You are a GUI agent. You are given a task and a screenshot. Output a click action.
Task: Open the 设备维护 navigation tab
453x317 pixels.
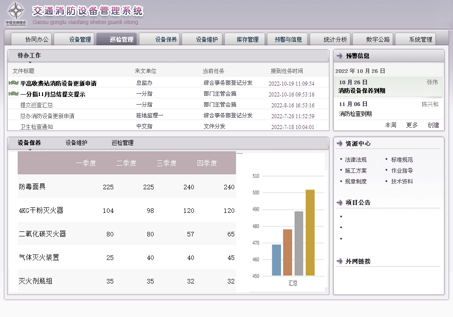(202, 39)
